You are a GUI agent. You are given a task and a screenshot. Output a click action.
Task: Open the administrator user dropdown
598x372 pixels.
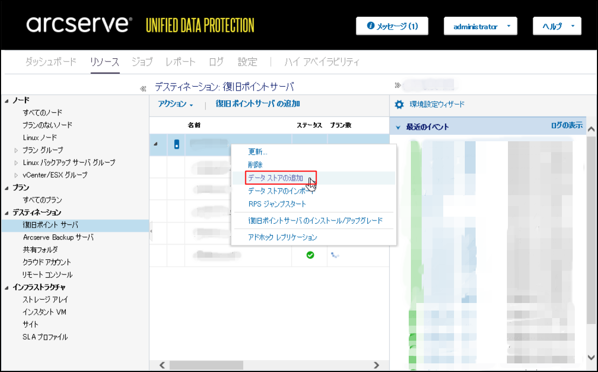[480, 26]
